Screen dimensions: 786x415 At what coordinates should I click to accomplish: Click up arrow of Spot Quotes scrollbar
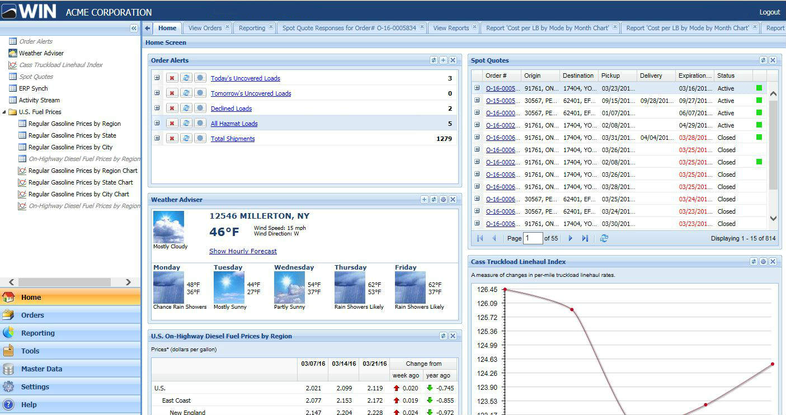(774, 94)
